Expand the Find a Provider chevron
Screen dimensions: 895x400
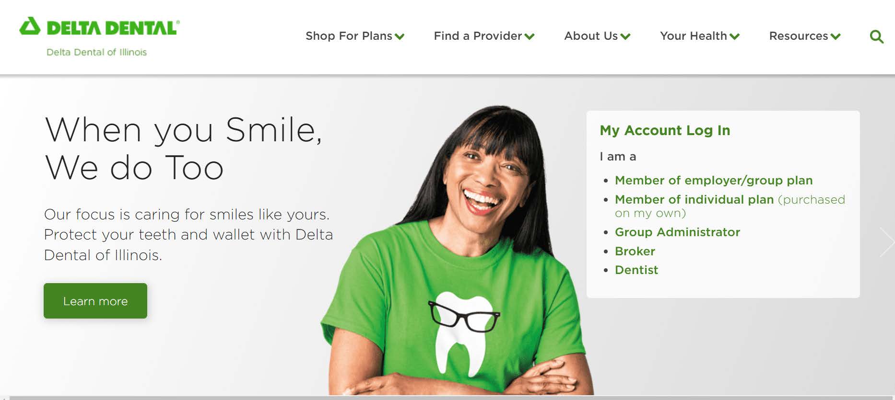pyautogui.click(x=530, y=36)
